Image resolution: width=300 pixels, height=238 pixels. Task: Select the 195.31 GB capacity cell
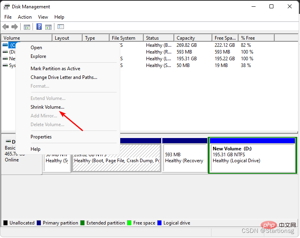coord(187,59)
